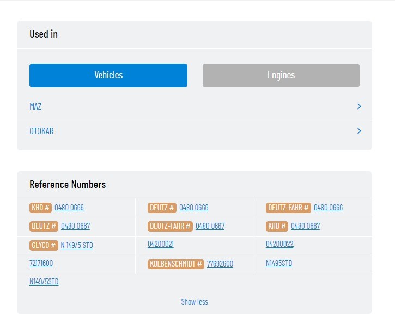The height and width of the screenshot is (333, 395).
Task: Click the KOLBENSCHMIDT # brand badge
Action: 176,264
